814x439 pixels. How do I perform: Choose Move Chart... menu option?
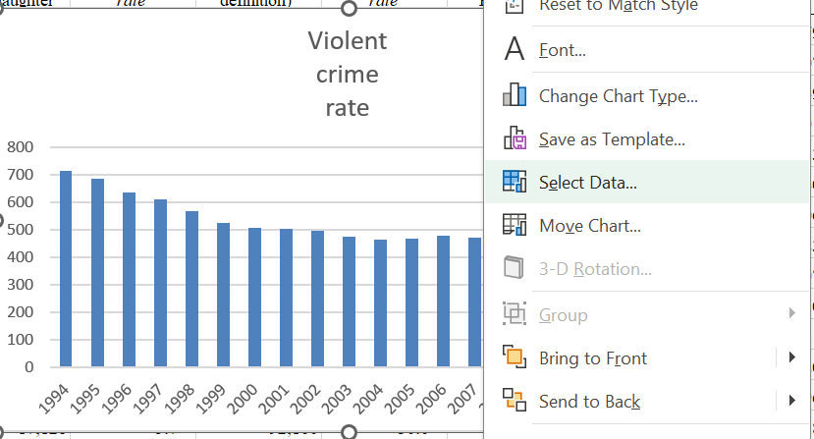[589, 226]
